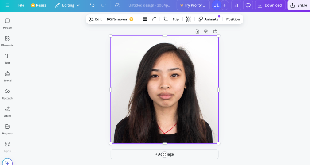Click the Add page button
This screenshot has width=310, height=165.
(x=164, y=154)
